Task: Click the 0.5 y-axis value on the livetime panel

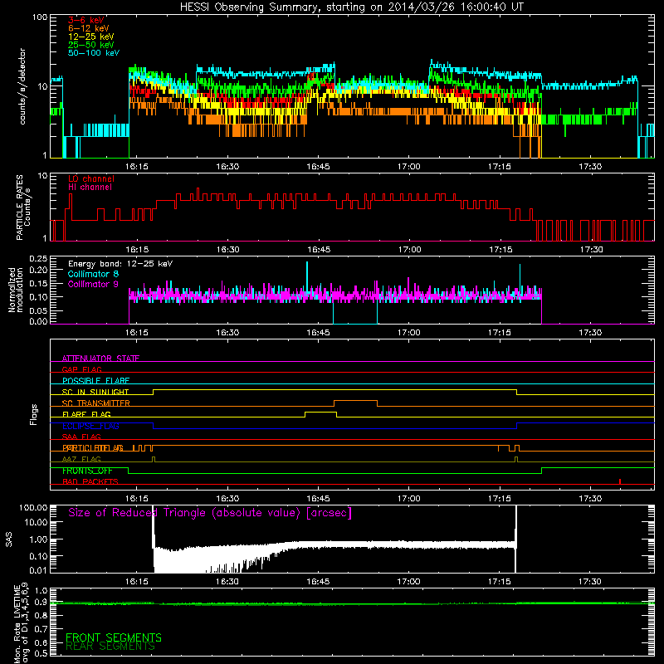Action: point(41,654)
